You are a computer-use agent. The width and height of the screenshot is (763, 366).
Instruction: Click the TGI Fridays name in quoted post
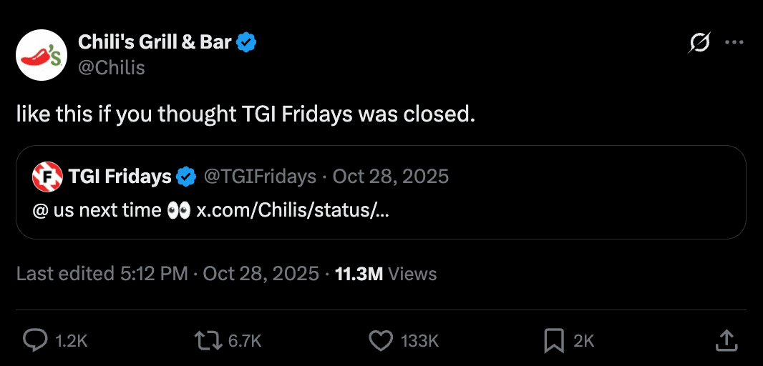(120, 177)
